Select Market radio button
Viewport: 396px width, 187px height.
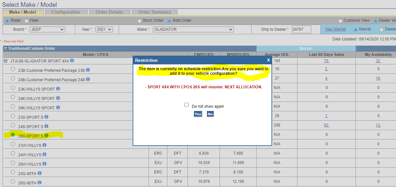pos(355,29)
